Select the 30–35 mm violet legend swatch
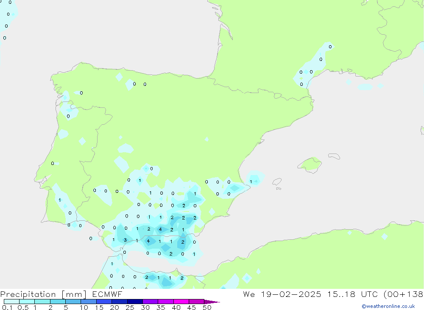This screenshot has width=424, height=310. 150,302
